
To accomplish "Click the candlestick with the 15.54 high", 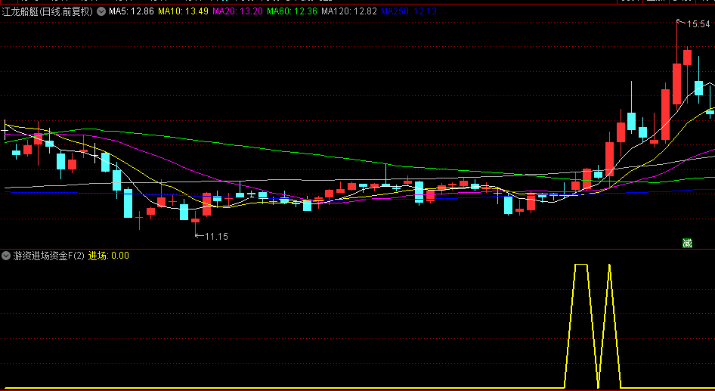I will point(676,85).
